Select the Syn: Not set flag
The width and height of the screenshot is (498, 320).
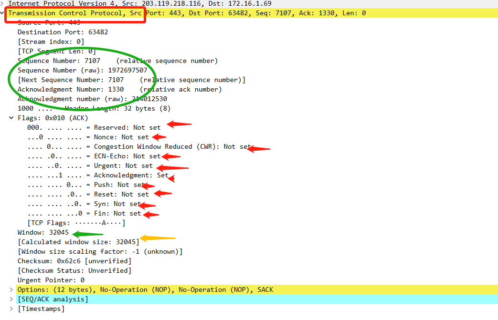[x=84, y=204]
